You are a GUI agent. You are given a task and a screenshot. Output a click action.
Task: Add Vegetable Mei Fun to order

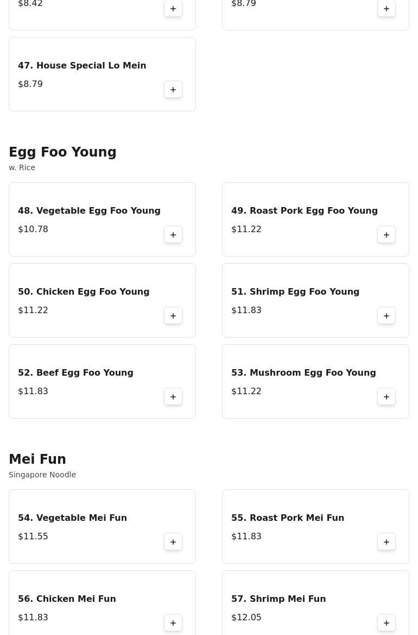pyautogui.click(x=173, y=542)
